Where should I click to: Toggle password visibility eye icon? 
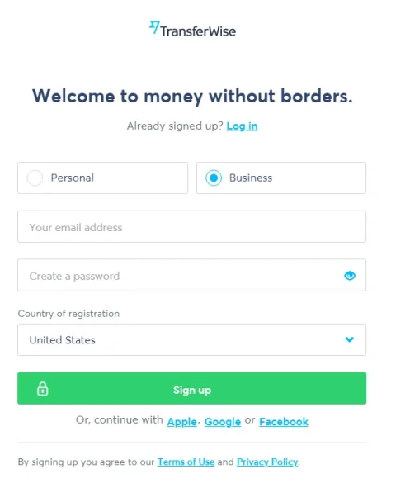click(350, 276)
